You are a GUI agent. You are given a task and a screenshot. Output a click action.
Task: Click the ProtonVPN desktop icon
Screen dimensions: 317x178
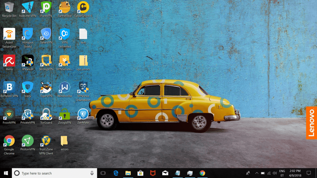(x=28, y=143)
